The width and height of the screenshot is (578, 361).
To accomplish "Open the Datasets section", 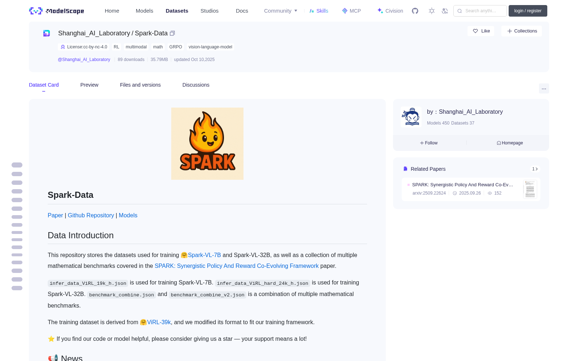I will (177, 11).
